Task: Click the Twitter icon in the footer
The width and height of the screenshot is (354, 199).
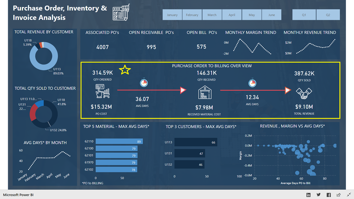Action: (318, 195)
